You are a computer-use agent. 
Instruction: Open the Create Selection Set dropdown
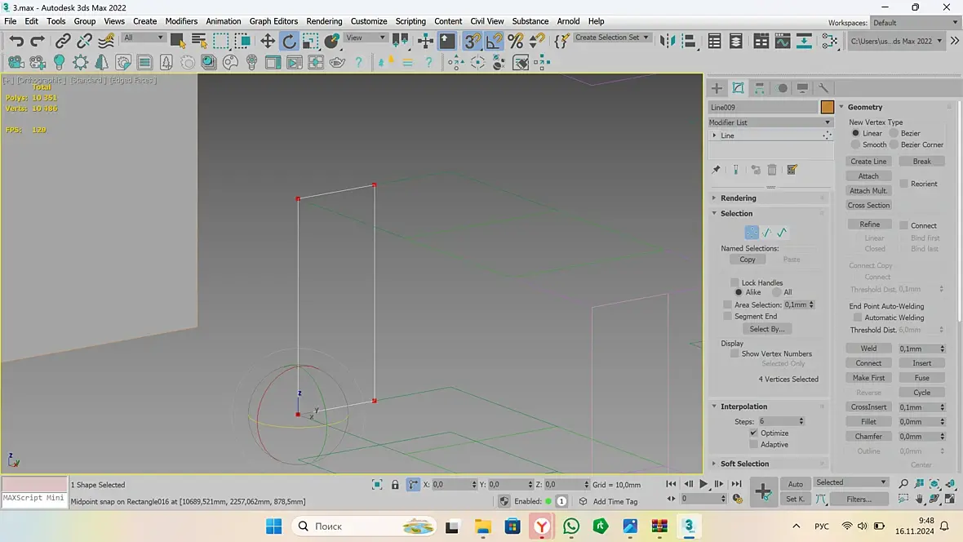(x=612, y=38)
